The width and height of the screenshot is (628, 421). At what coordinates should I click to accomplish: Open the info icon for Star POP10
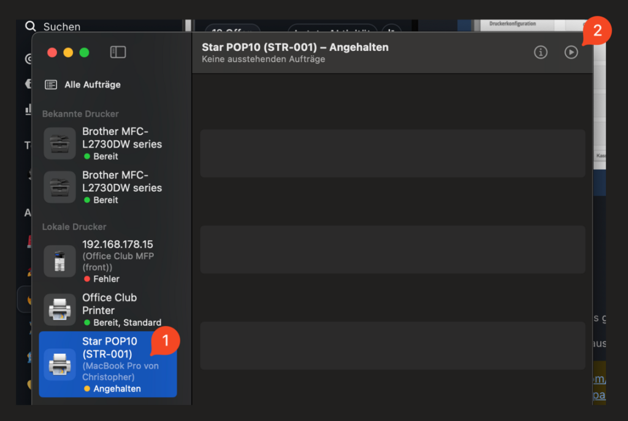point(540,53)
